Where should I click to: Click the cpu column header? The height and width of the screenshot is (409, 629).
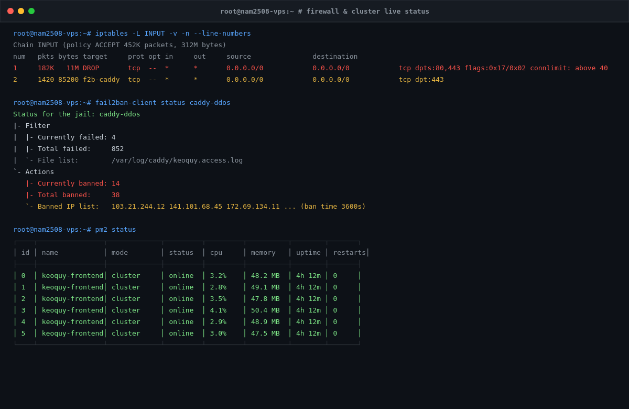pos(216,253)
